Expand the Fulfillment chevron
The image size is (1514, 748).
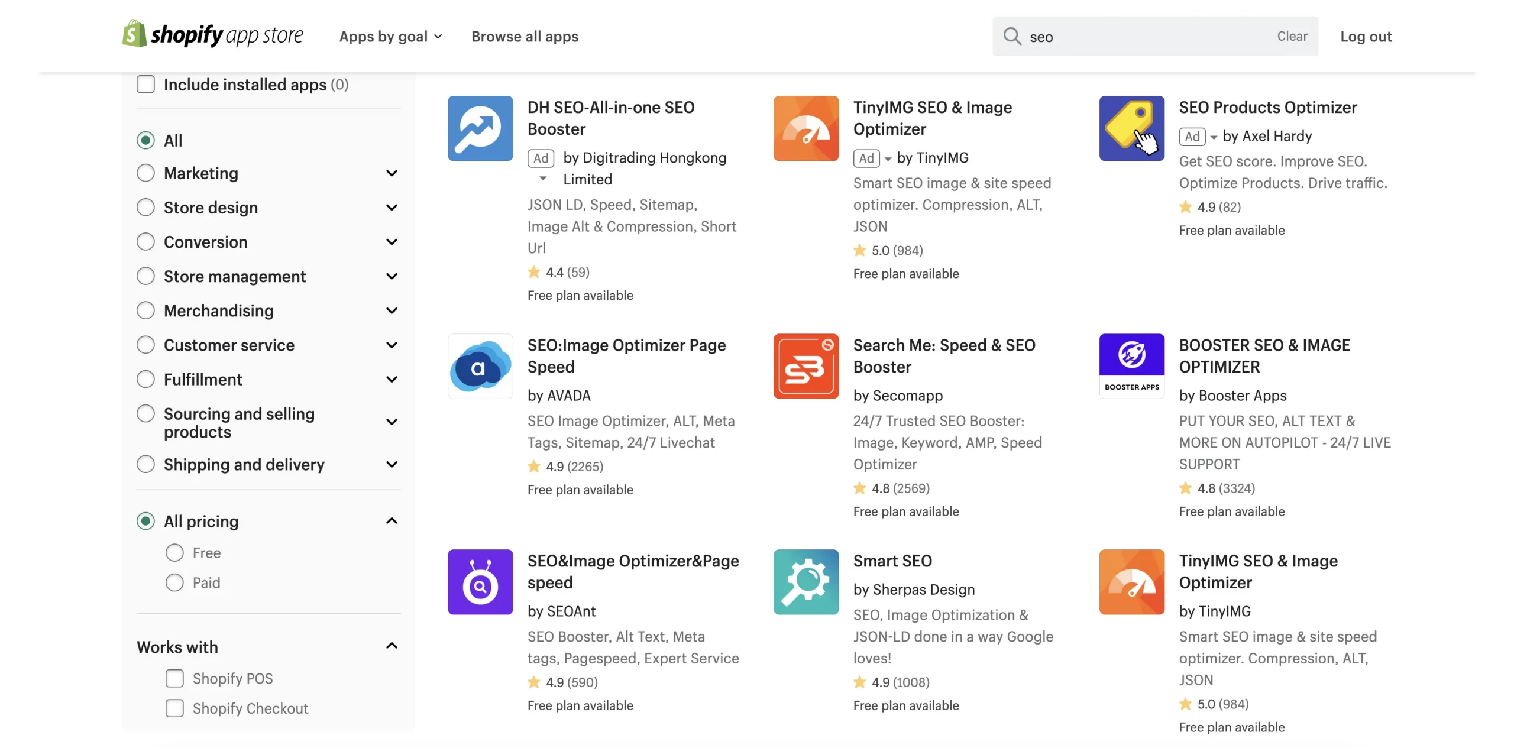tap(392, 378)
